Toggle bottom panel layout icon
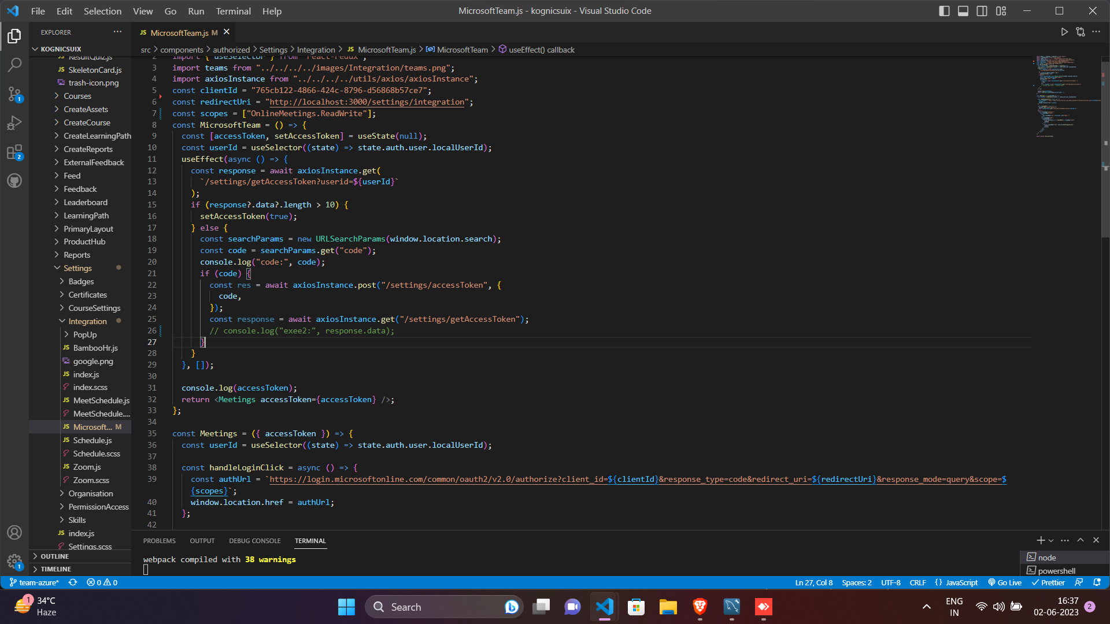1110x624 pixels. (963, 11)
